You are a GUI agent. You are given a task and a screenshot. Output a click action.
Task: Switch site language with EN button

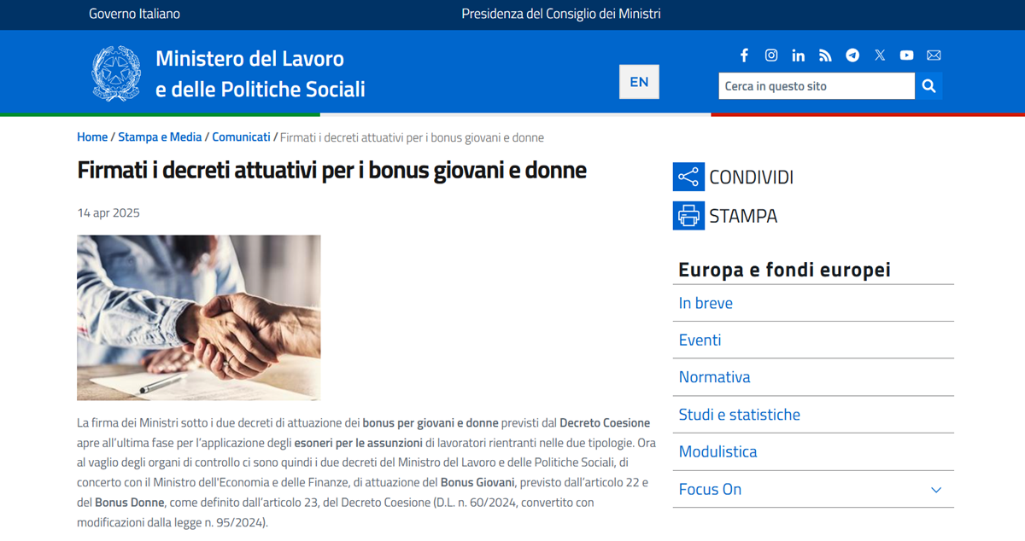(639, 82)
